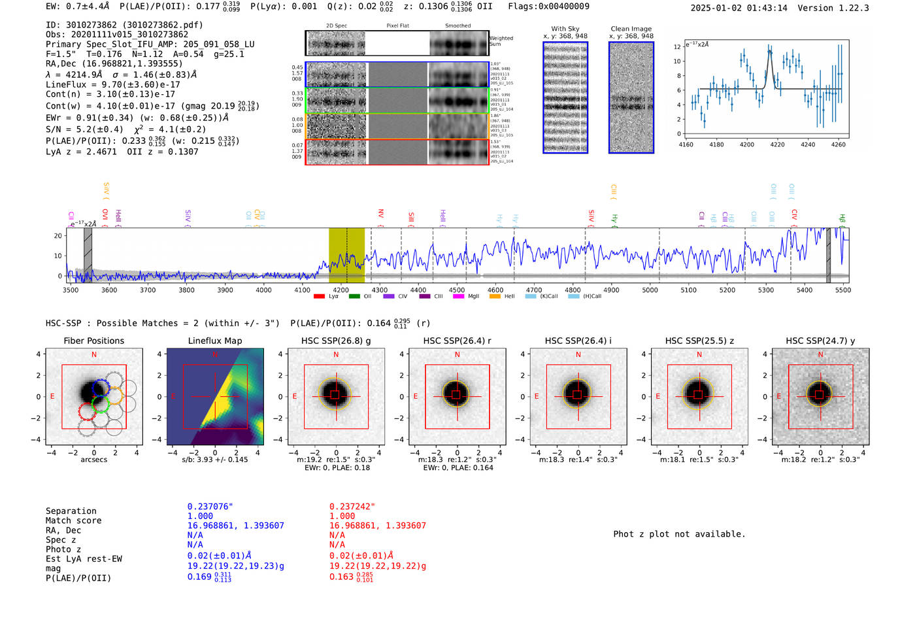Click the (H)CaII legend swatch
The image size is (915, 623).
[574, 296]
